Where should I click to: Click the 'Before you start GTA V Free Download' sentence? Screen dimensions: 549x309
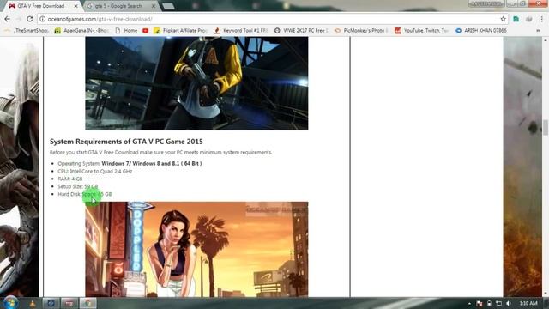(160, 153)
